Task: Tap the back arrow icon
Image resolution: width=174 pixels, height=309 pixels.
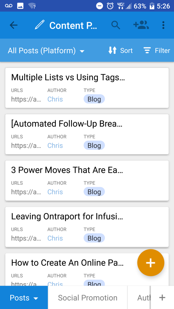Action: pos(14,25)
